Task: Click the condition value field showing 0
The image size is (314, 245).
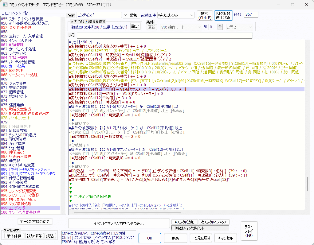Action: 213,27
